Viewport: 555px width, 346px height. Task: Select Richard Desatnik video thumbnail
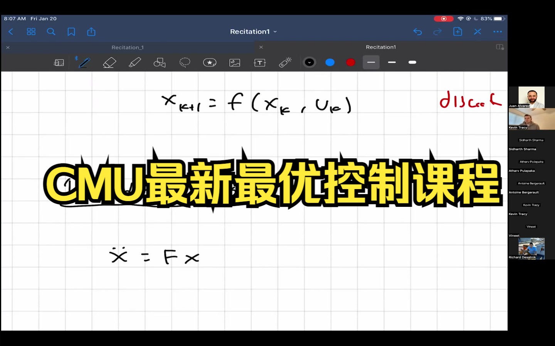531,249
